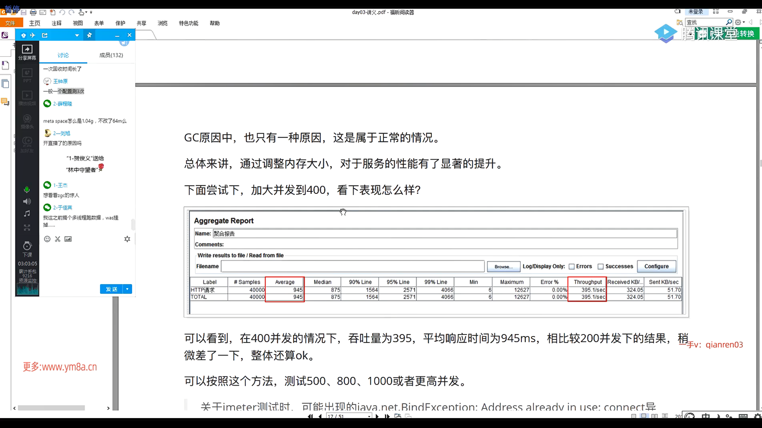
Task: Click the music note icon
Action: click(x=27, y=214)
